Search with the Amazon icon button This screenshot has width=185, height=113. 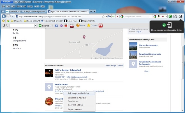pyautogui.click(x=159, y=16)
